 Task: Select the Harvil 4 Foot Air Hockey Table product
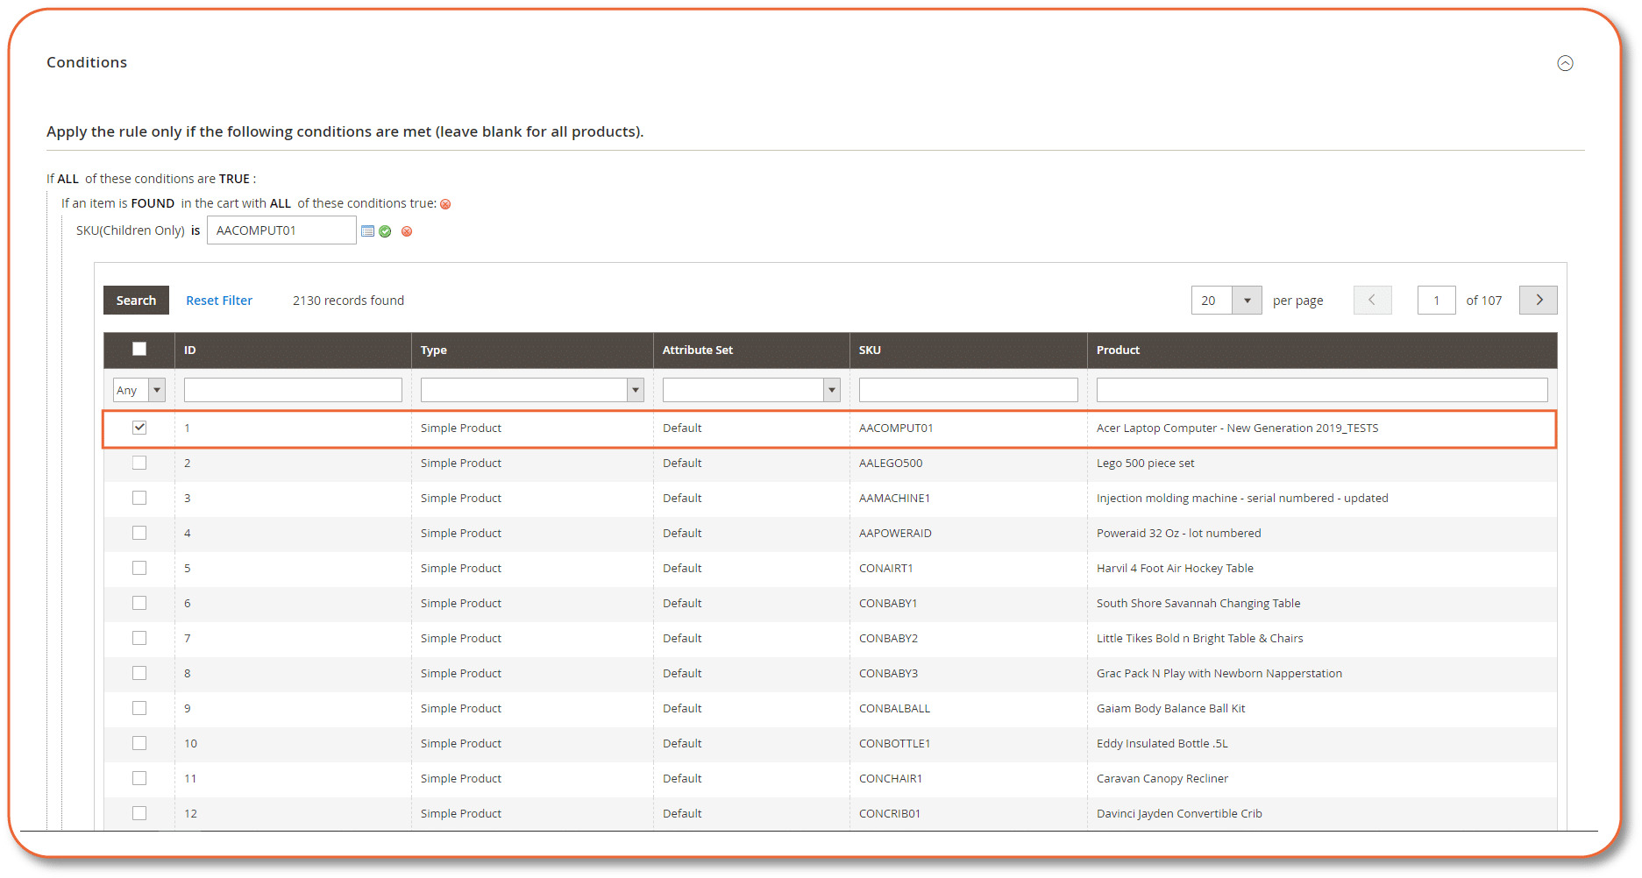[x=1175, y=568]
